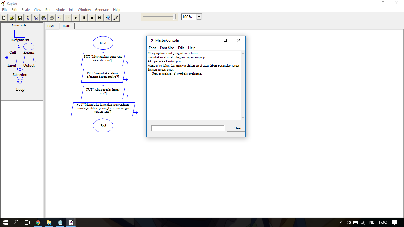The image size is (404, 227).
Task: Stop execution with the Stop button
Action: [x=92, y=18]
